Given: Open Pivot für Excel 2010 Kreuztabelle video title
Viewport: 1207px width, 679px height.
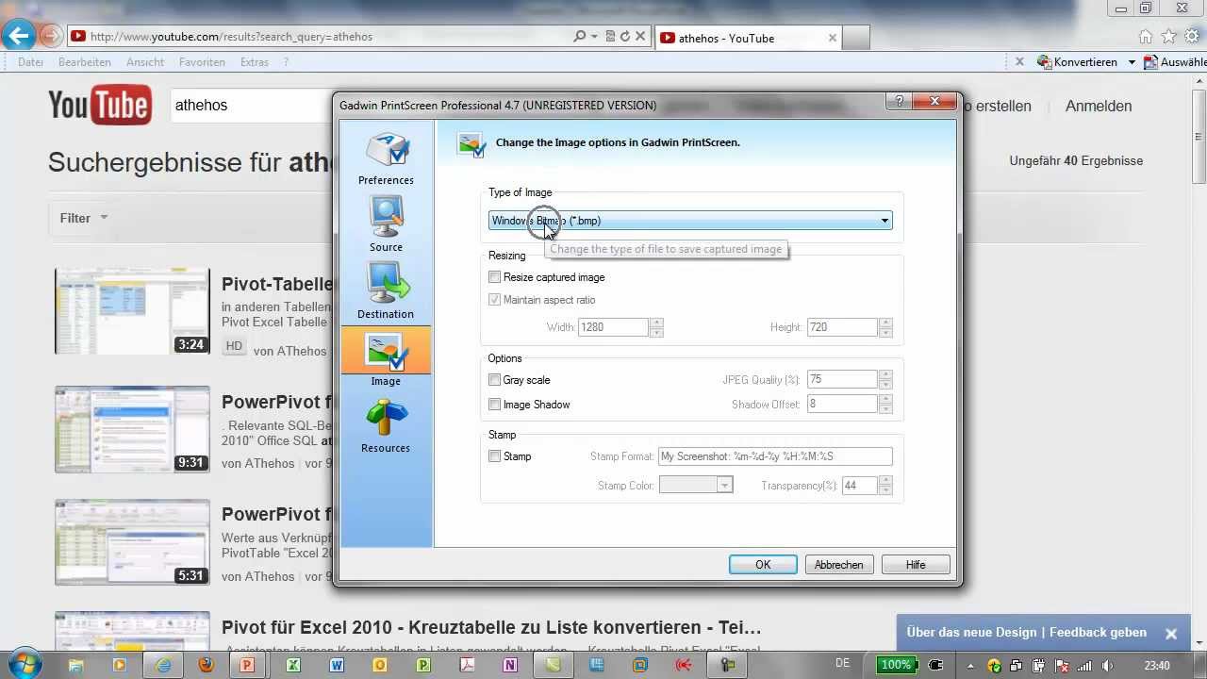Looking at the screenshot, I should click(x=491, y=627).
